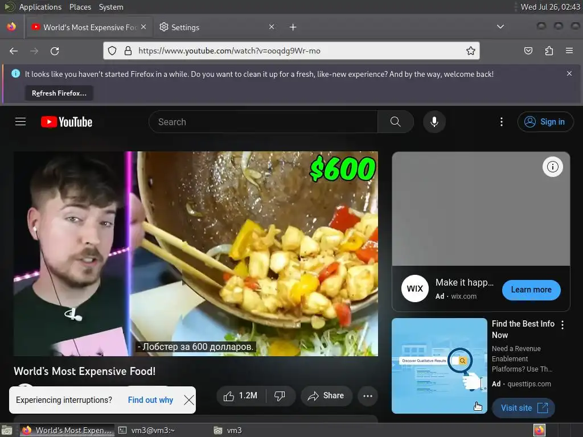This screenshot has width=583, height=437.
Task: Select the World's Most Expensive Food tab
Action: pyautogui.click(x=89, y=27)
